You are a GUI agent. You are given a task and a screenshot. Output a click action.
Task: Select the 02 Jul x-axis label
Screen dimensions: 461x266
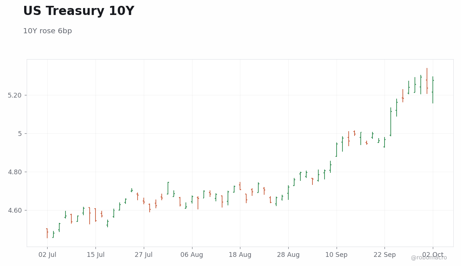47,255
